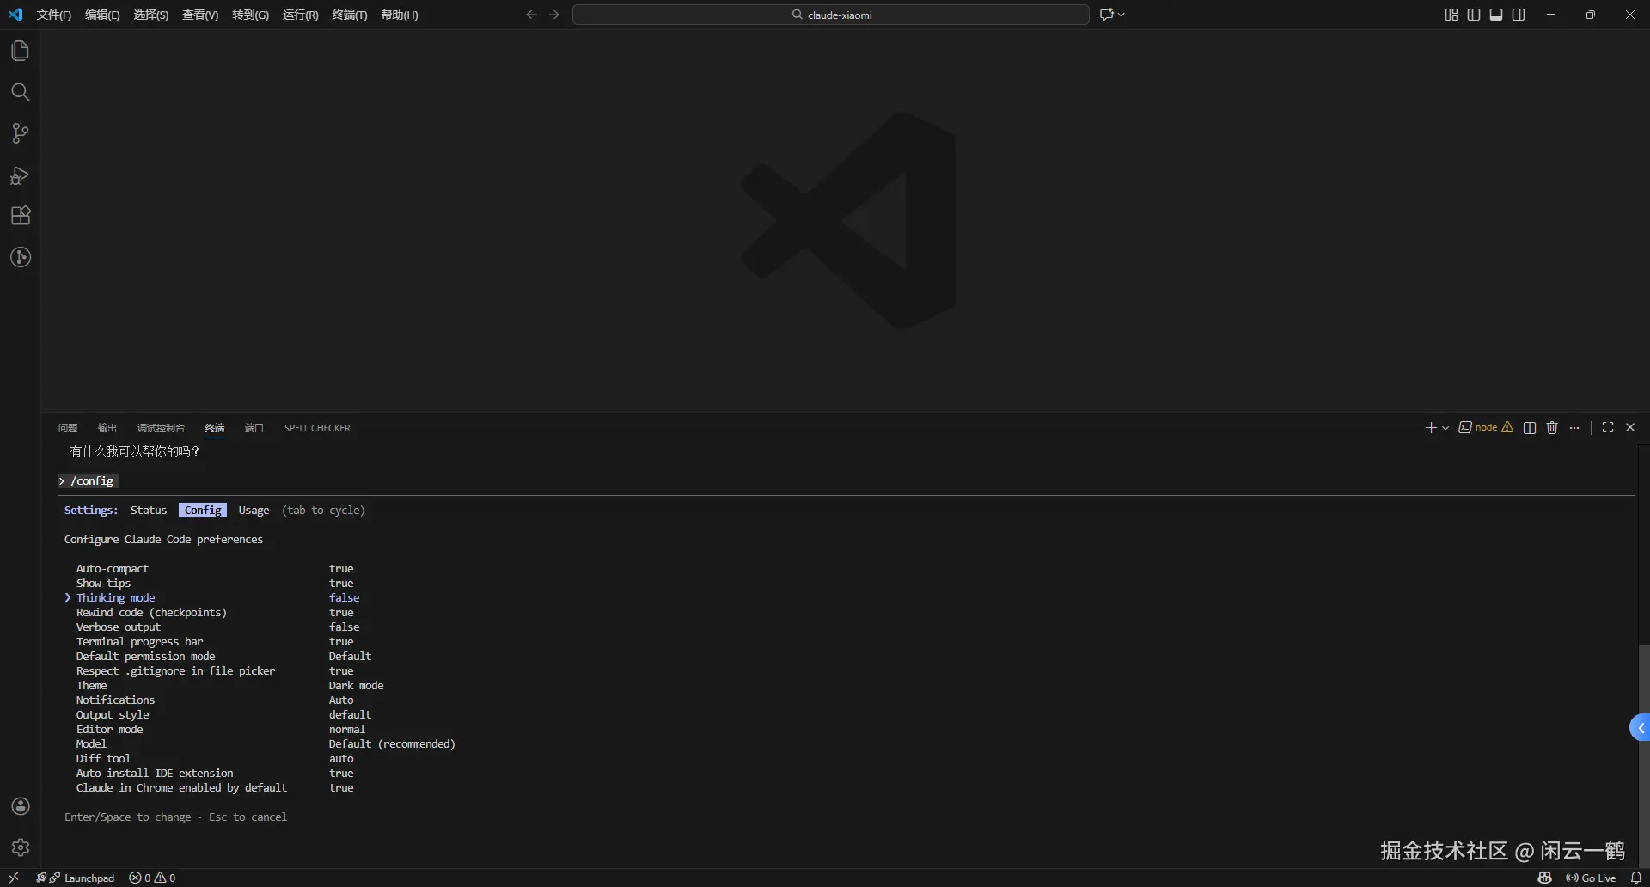
Task: Click the Copilot status bar icon
Action: click(1545, 878)
